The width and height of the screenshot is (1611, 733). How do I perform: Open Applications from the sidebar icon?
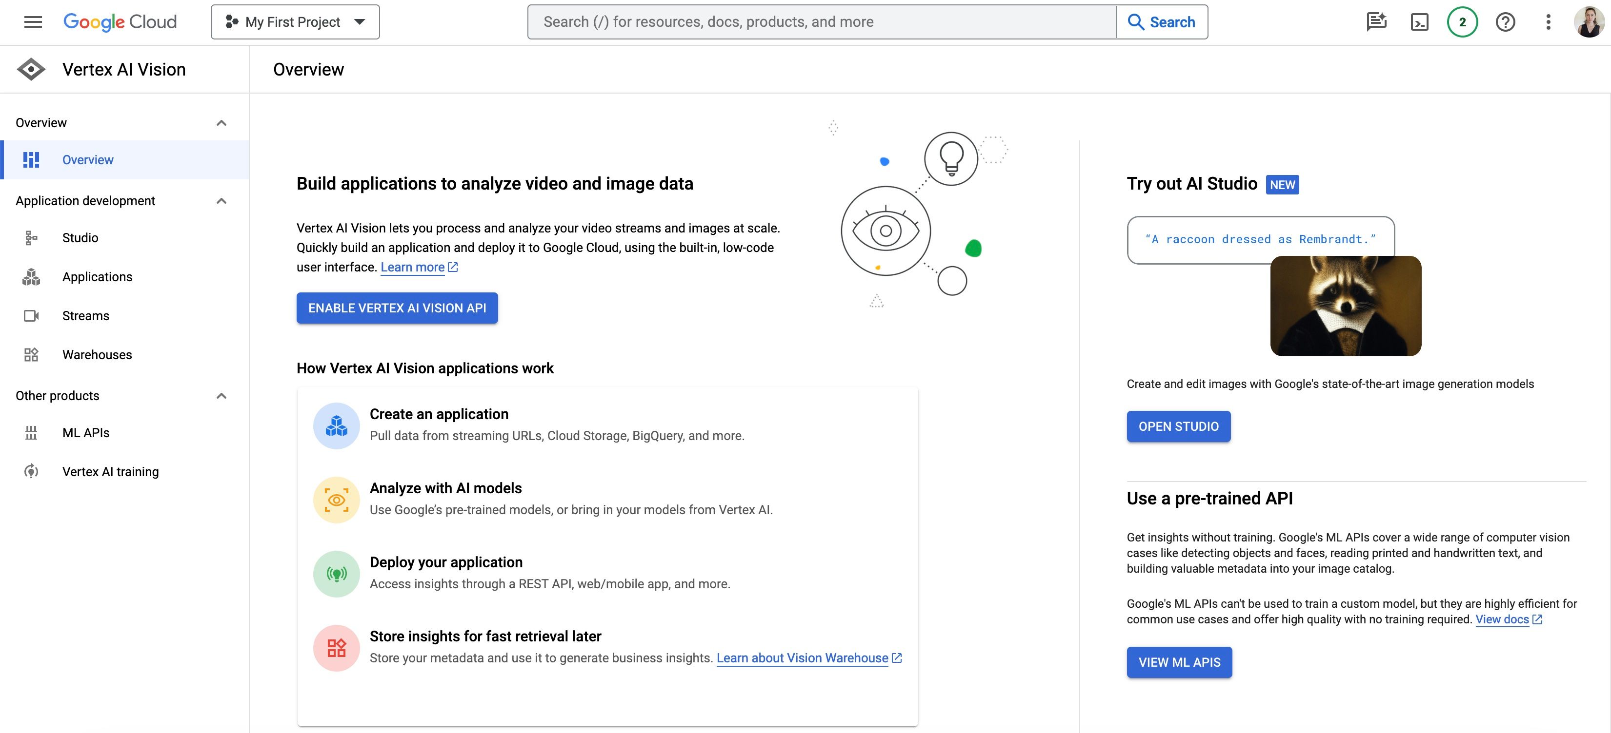[x=31, y=277]
